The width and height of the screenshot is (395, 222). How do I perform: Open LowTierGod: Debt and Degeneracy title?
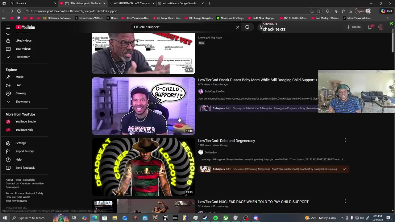click(x=227, y=141)
